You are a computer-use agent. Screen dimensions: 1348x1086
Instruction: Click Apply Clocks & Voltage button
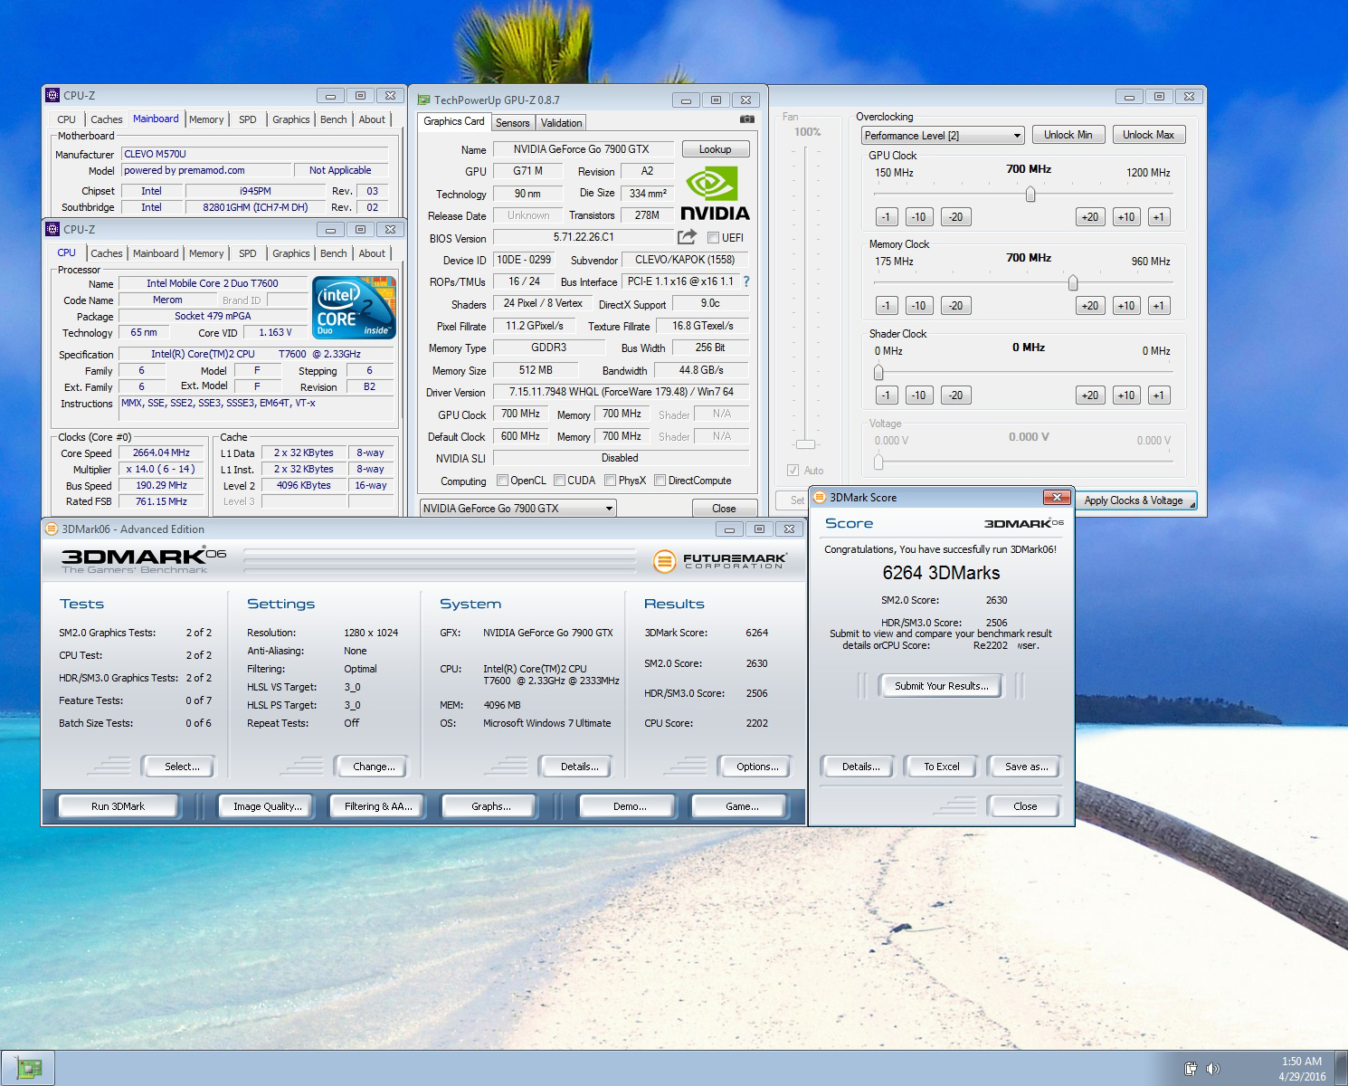click(1134, 500)
